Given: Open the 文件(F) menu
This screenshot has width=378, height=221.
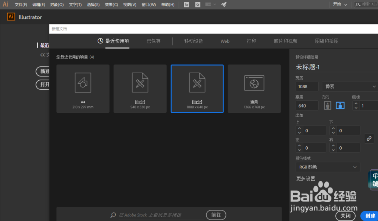Looking at the screenshot, I should coord(21,5).
